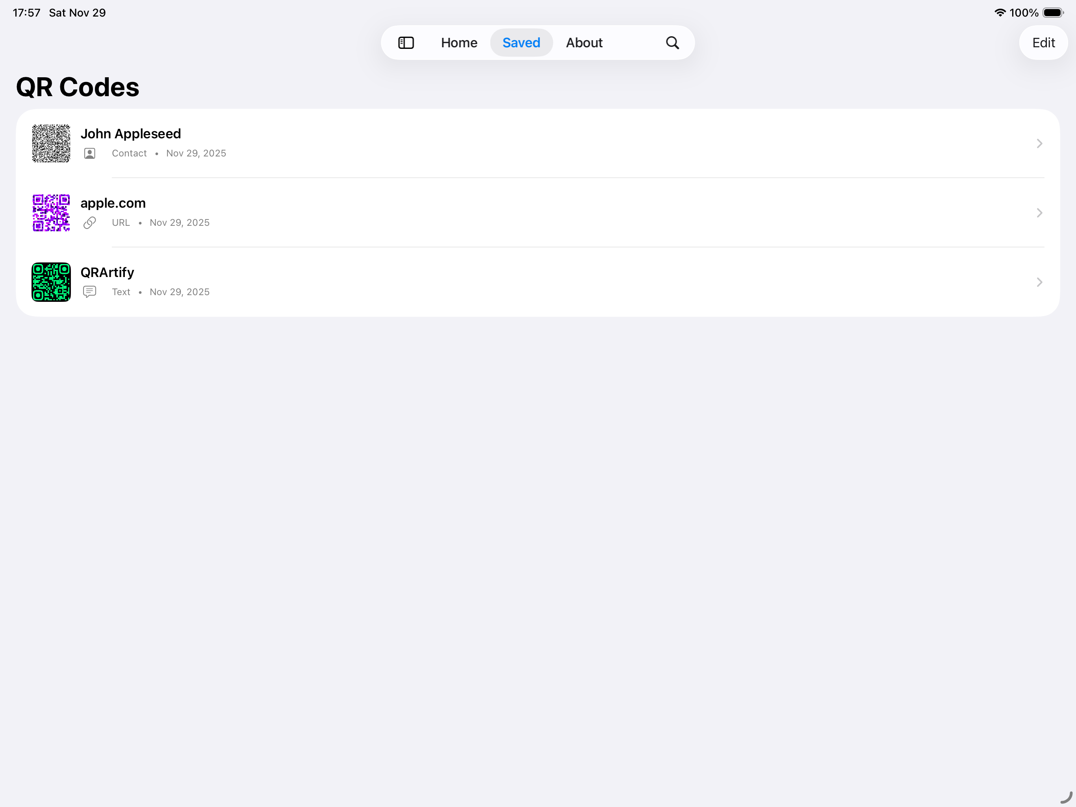Click the Contact type label
The width and height of the screenshot is (1076, 807).
tap(129, 153)
